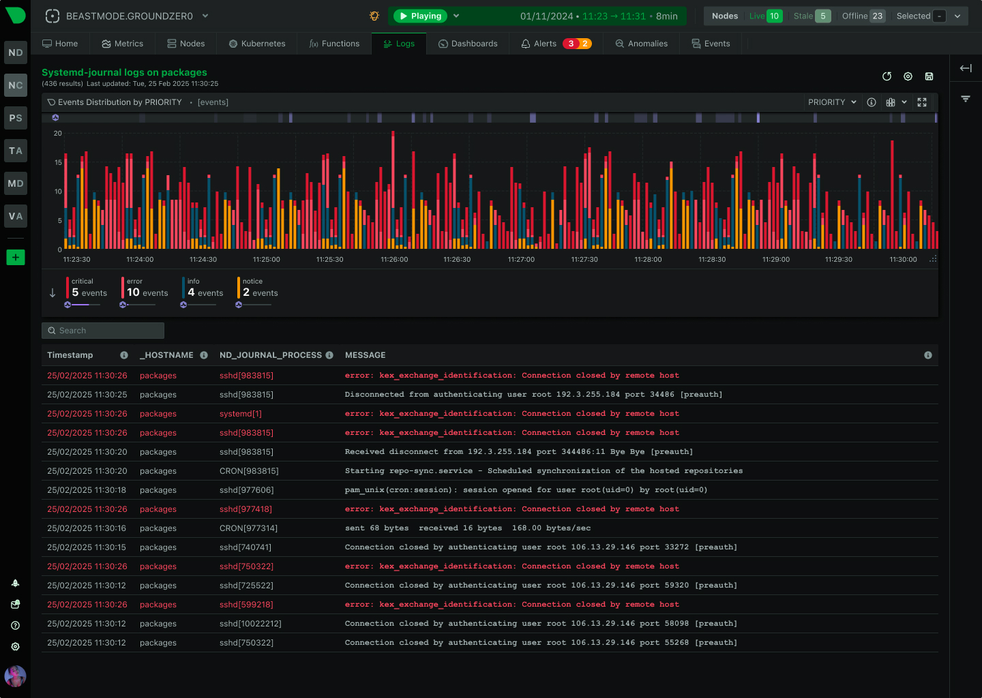Open the BEASTMODE.GROUNDZER0 space chevron
Viewport: 982px width, 698px height.
(205, 16)
